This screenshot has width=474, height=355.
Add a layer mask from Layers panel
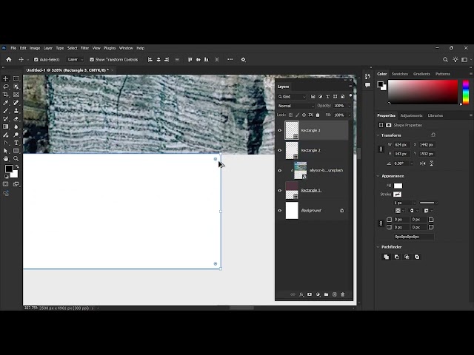coord(310,294)
